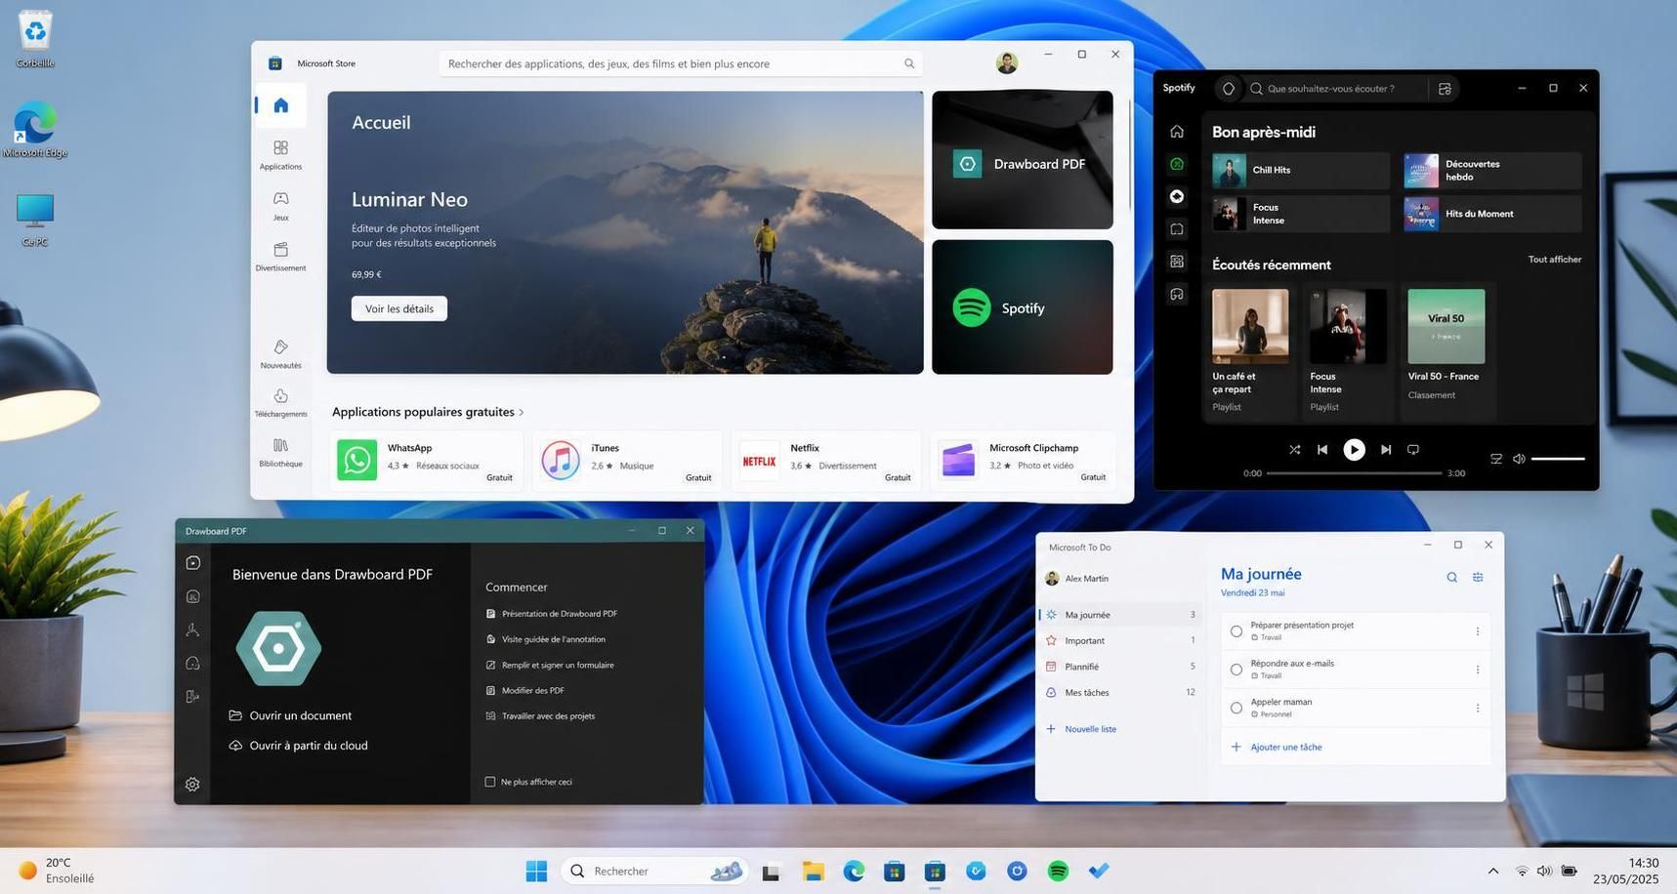Expand 'Applications populaires gratuites' chevron
This screenshot has width=1677, height=894.
(522, 413)
